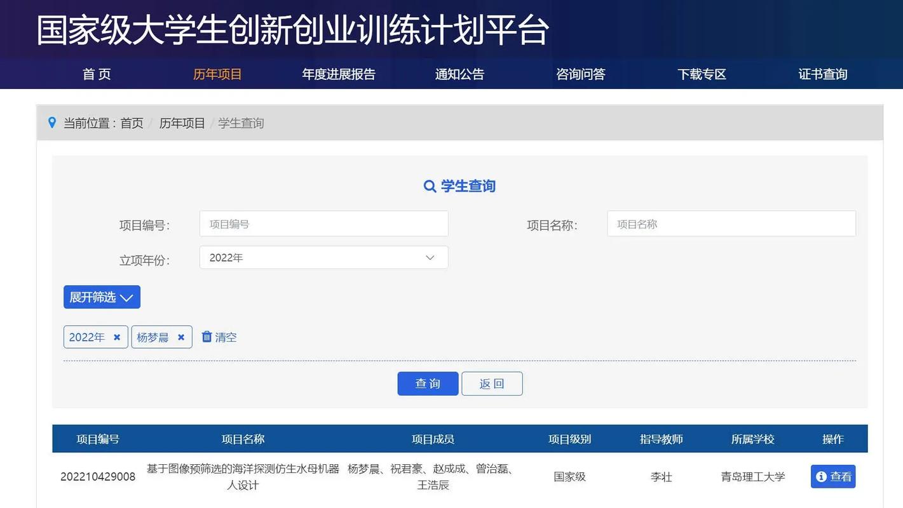Expand filters with 展开筛选 button
The image size is (903, 508).
pos(102,297)
